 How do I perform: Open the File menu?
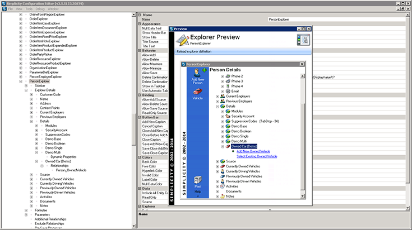(x=10, y=9)
